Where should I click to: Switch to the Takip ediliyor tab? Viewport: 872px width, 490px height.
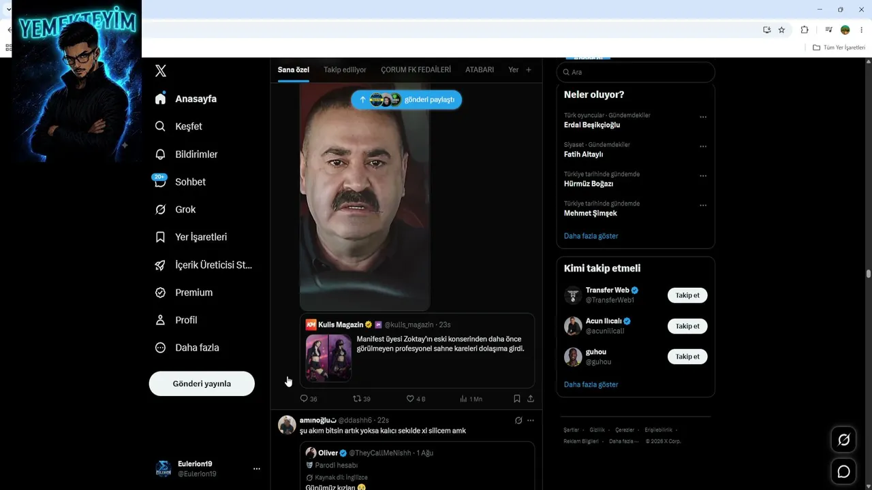[345, 69]
